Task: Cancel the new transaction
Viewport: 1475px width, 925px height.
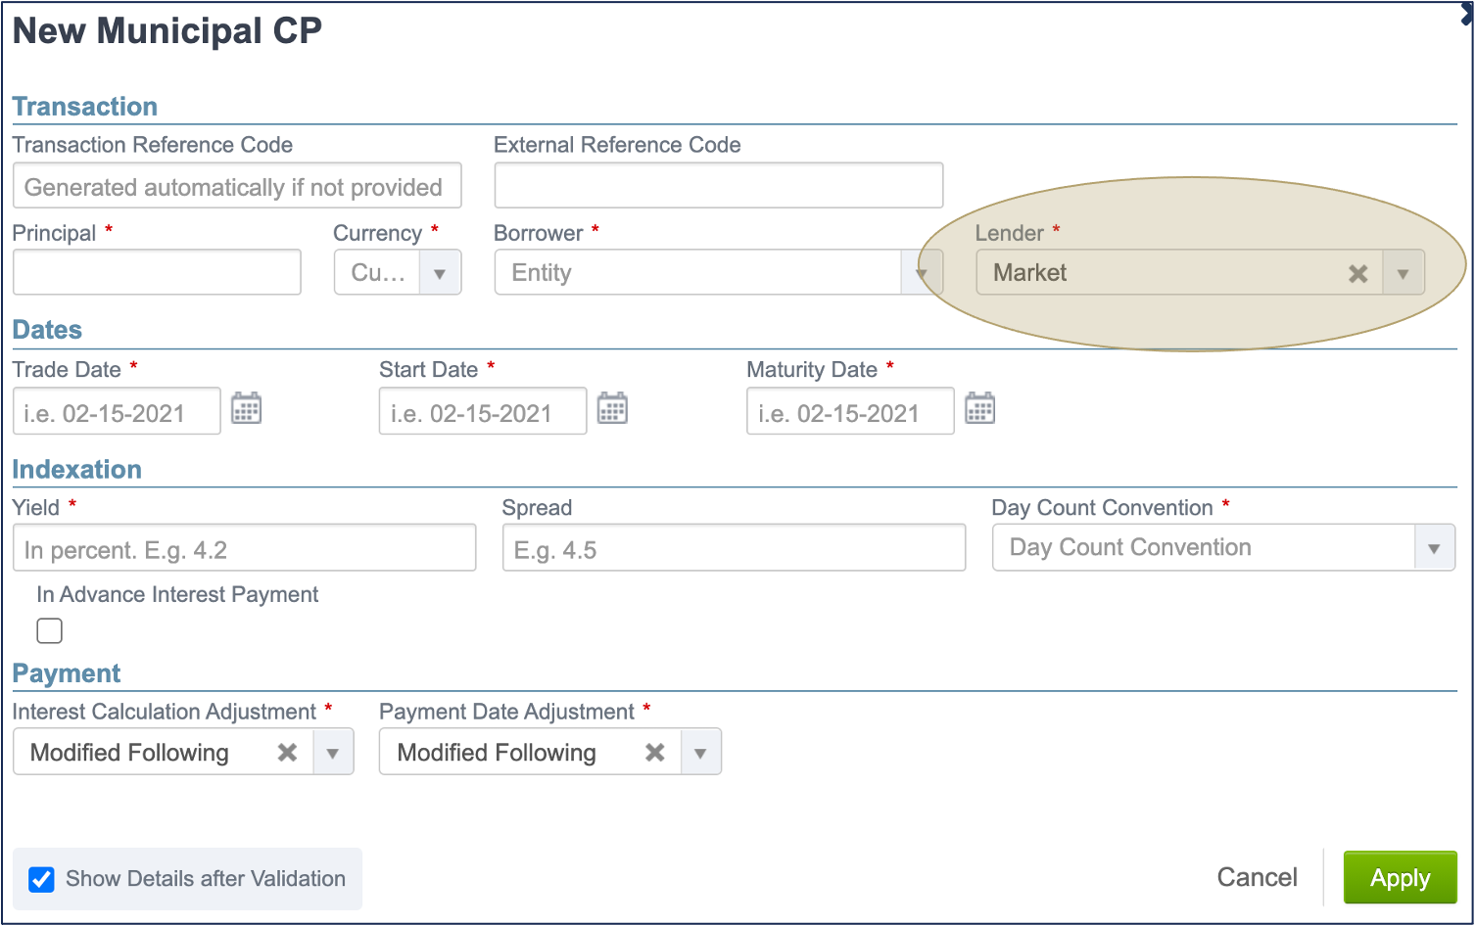Action: coord(1257,878)
